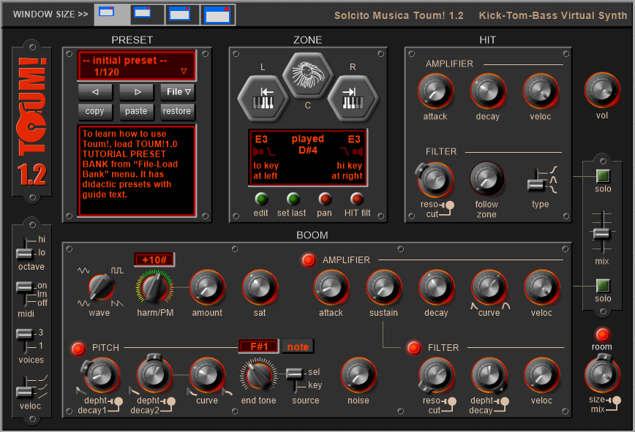
Task: Click the BOOM filter veloc knob
Action: point(541,375)
